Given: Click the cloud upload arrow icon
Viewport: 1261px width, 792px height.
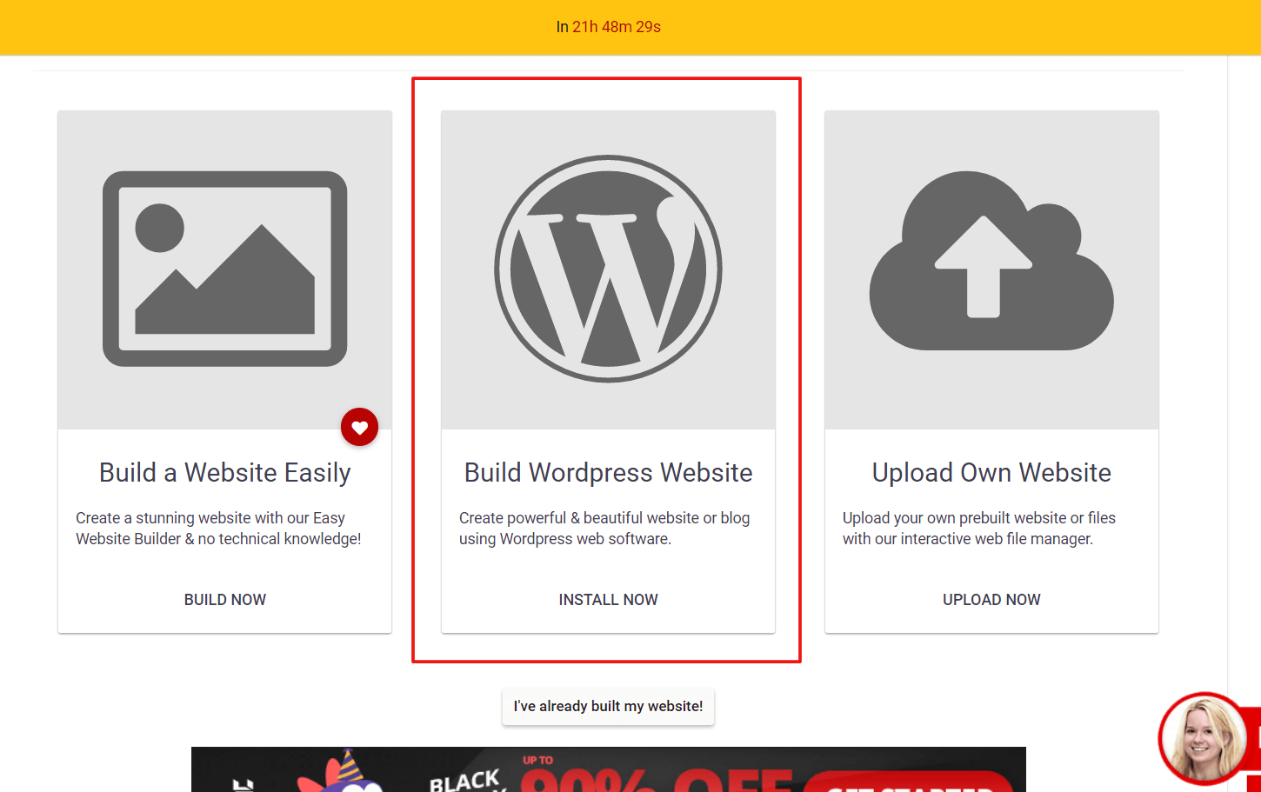Looking at the screenshot, I should click(991, 261).
